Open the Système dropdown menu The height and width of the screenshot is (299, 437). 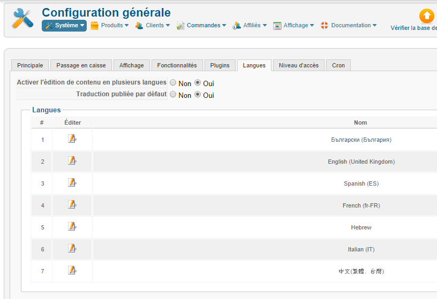[64, 26]
